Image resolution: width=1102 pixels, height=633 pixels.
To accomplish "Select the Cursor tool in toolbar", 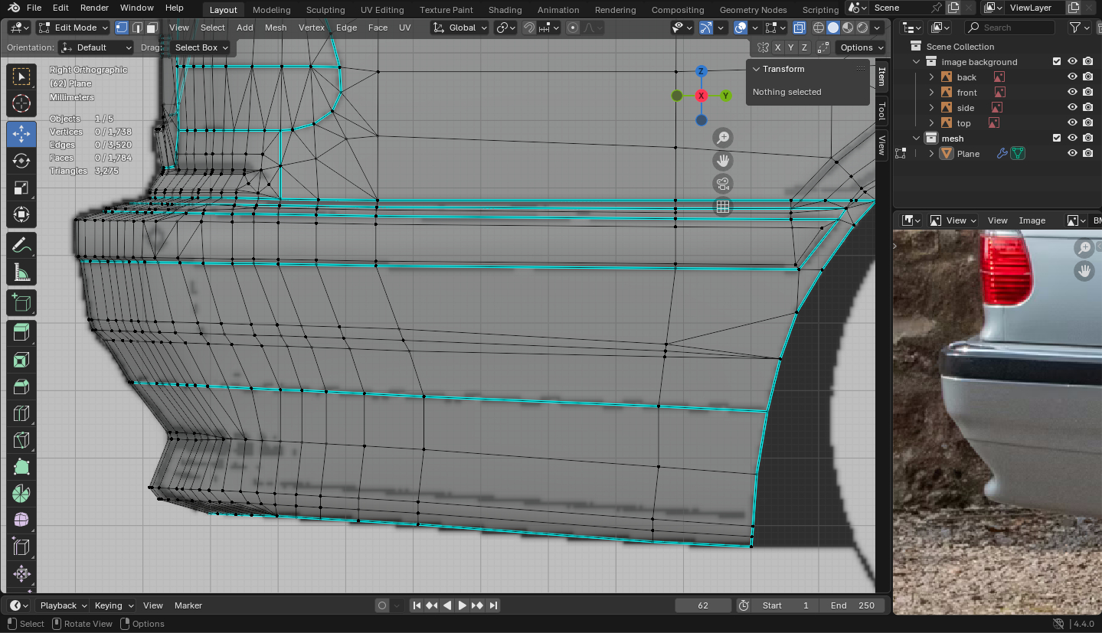I will pos(21,104).
